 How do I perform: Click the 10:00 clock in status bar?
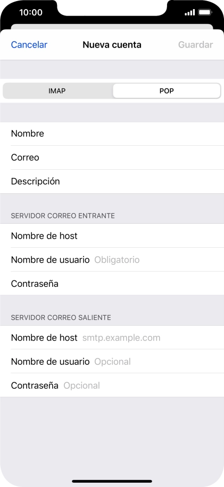pos(31,12)
